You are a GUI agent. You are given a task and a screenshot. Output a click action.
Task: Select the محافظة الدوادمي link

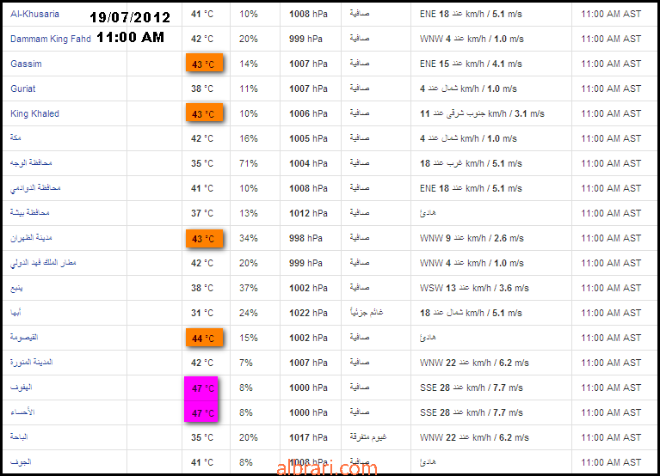(35, 188)
